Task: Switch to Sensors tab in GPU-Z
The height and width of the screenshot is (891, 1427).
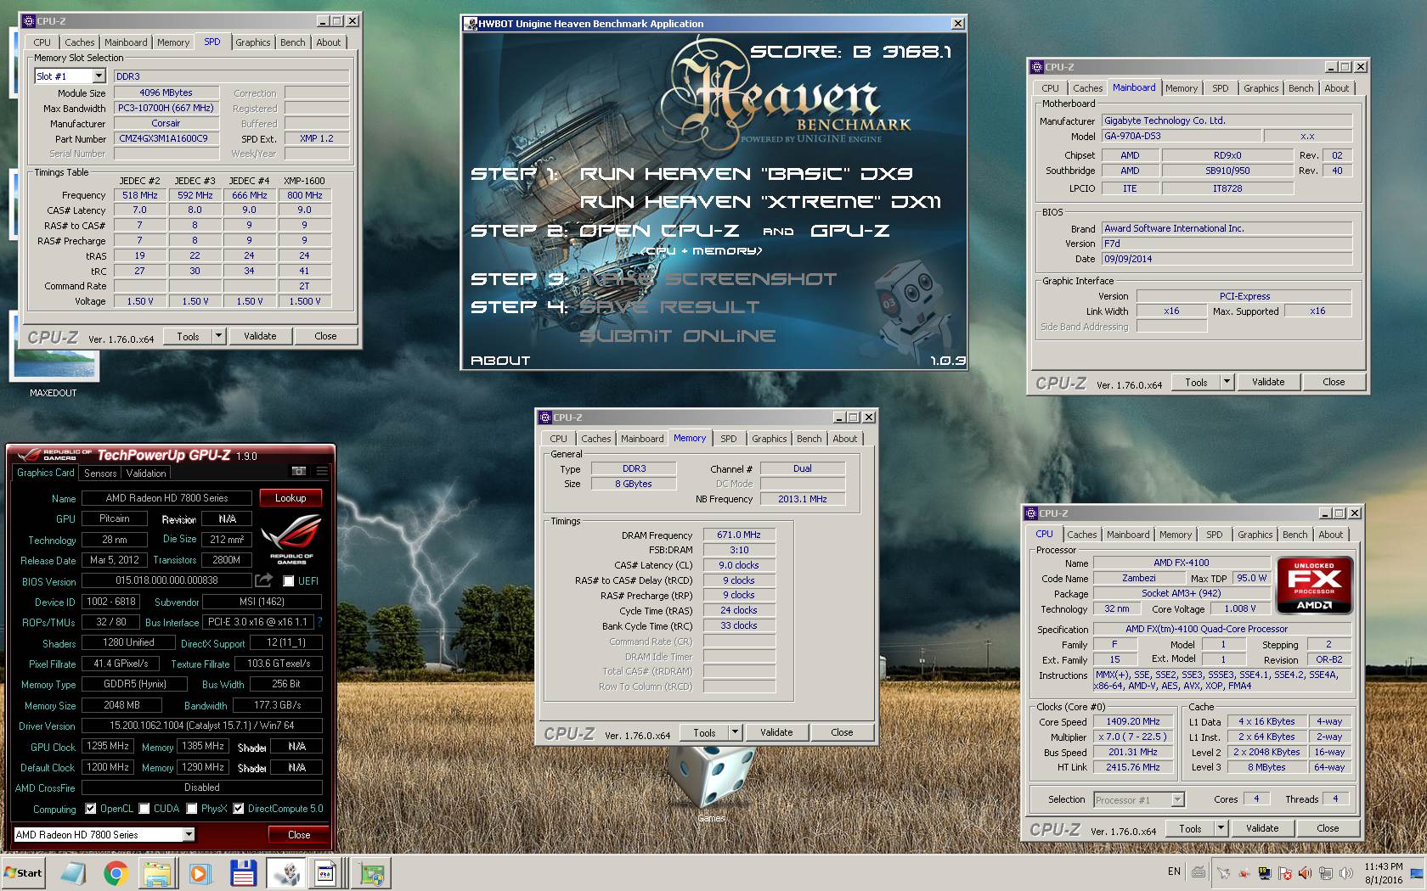Action: pyautogui.click(x=100, y=474)
